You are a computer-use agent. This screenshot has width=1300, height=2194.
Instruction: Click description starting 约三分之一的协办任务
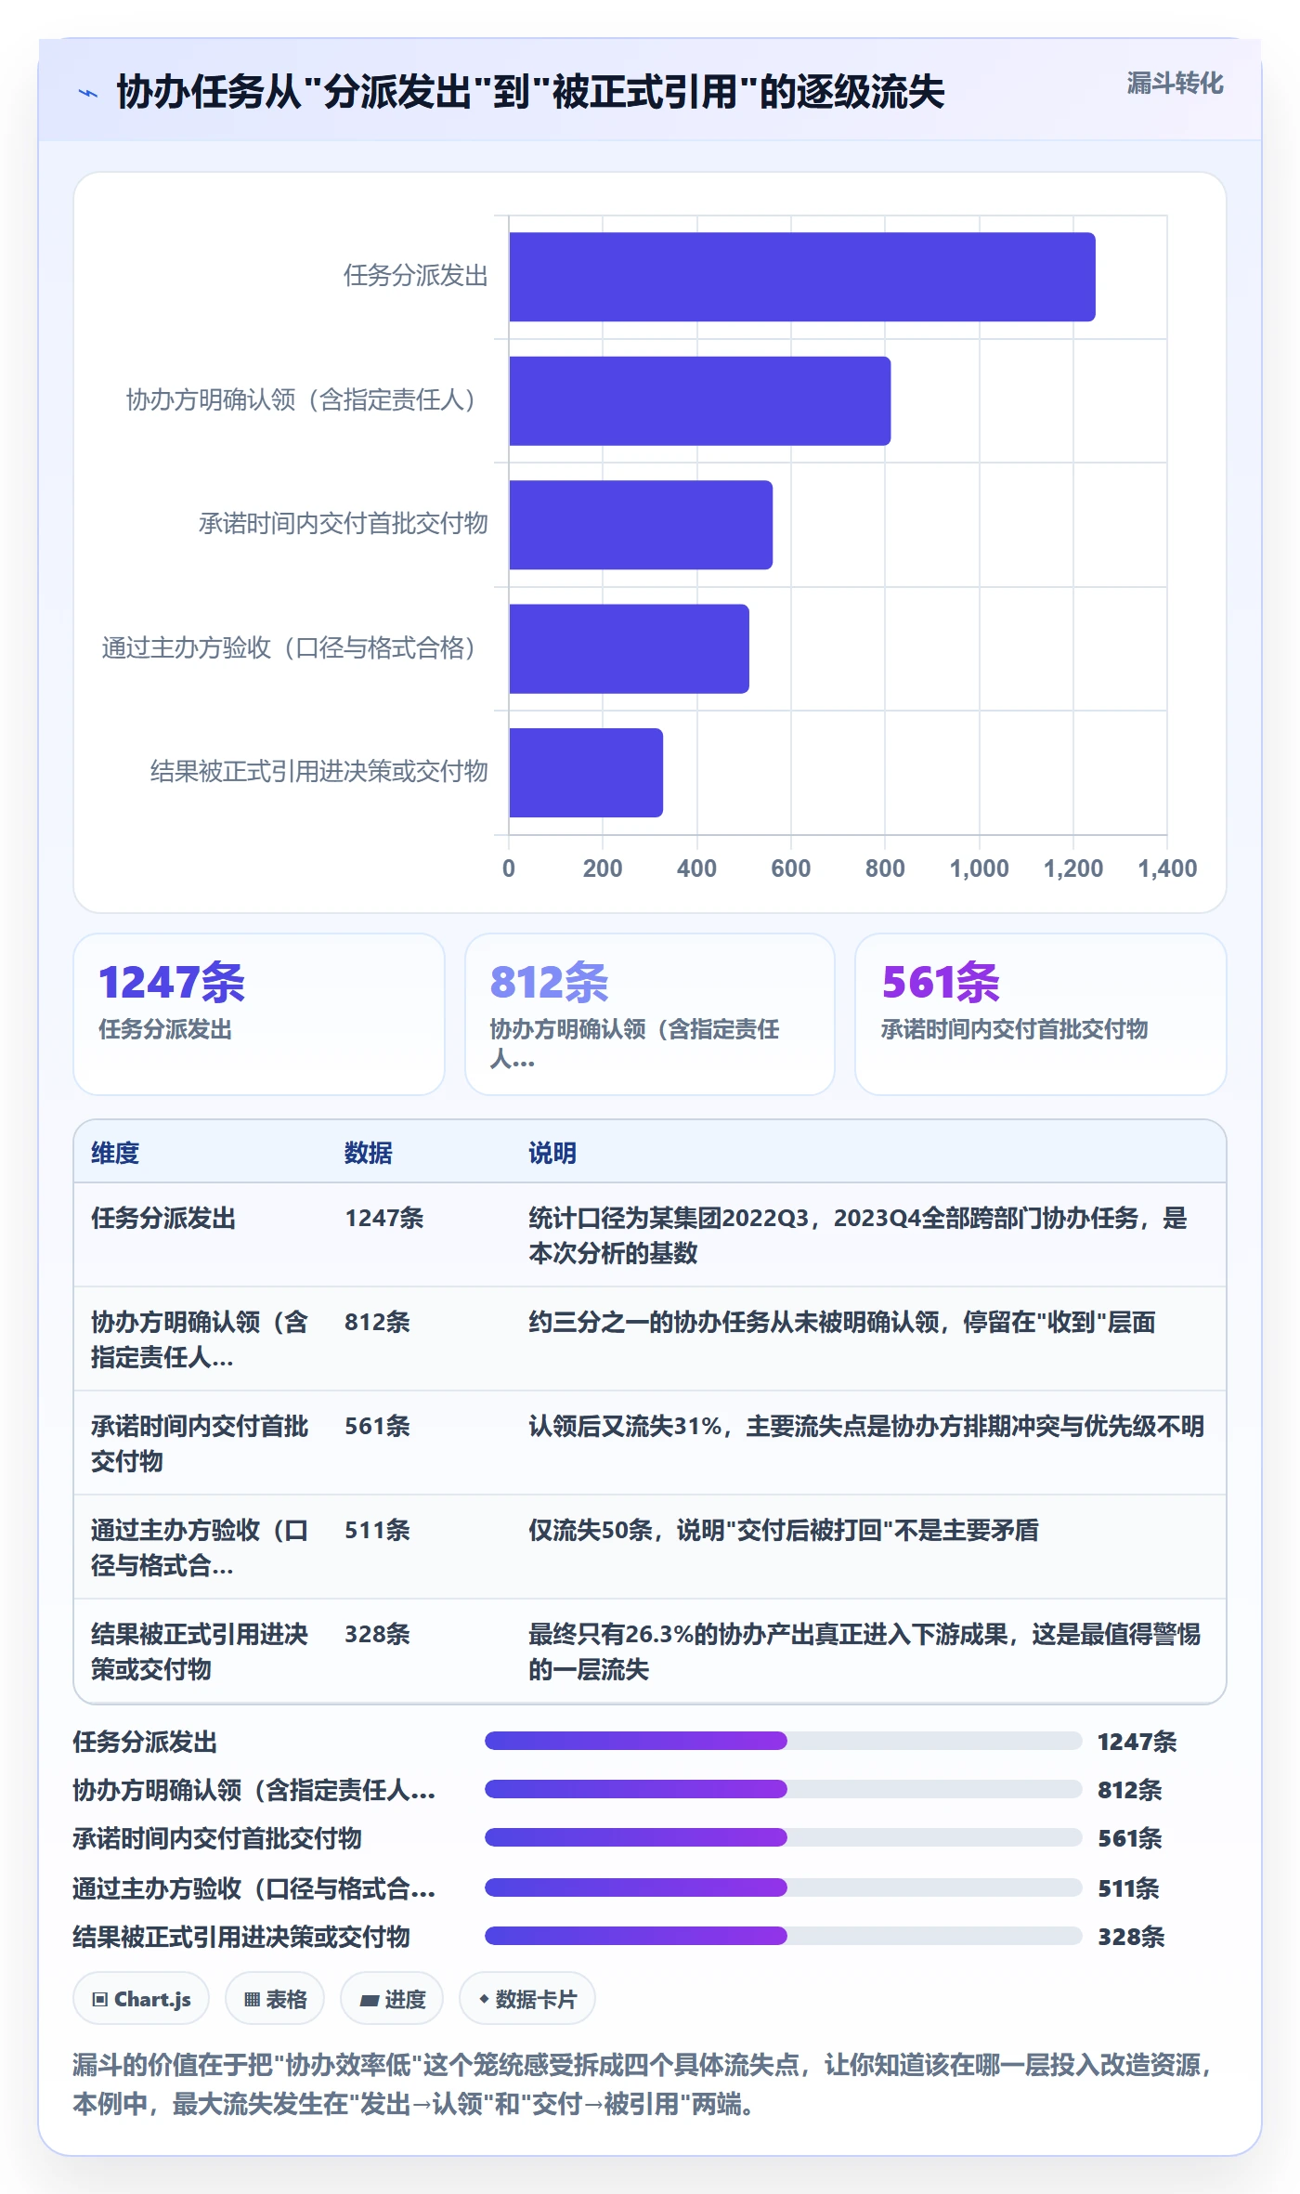(x=842, y=1322)
